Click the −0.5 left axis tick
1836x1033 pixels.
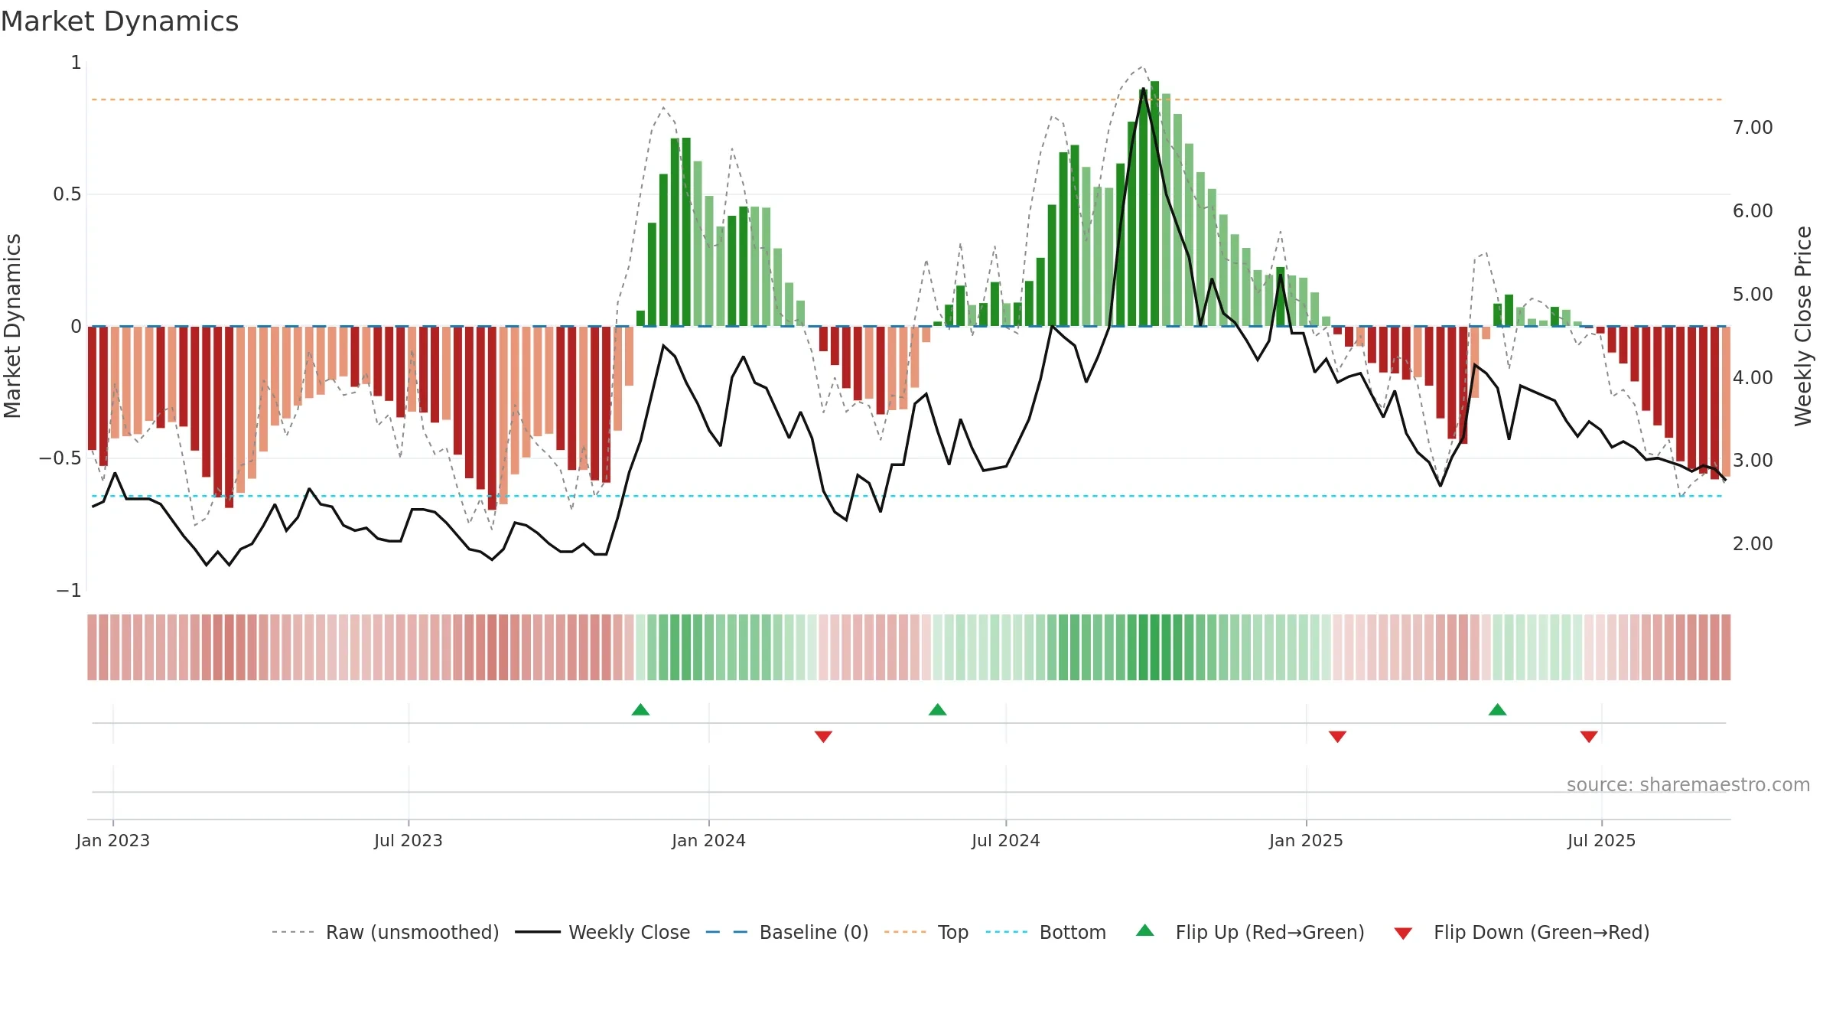60,458
